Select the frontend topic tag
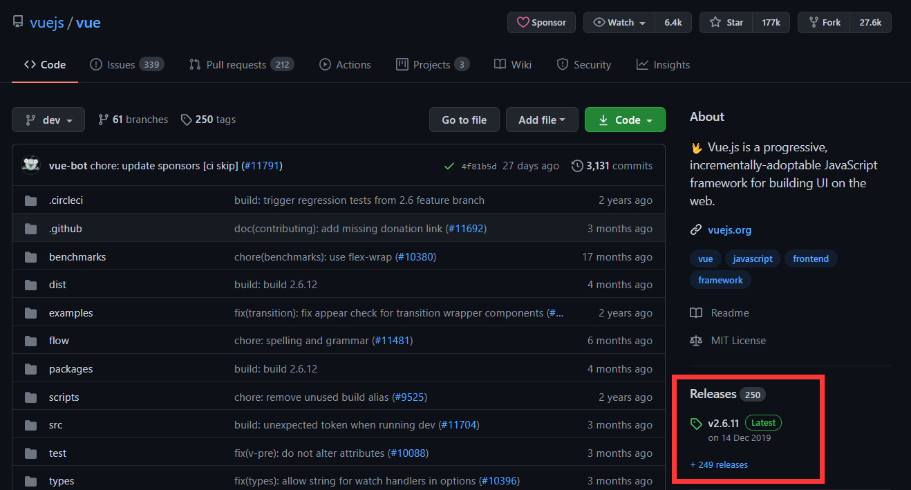Image resolution: width=911 pixels, height=490 pixels. (811, 258)
